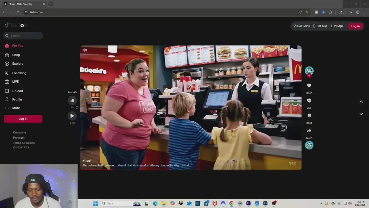Open a new Chrome tab
Viewport: 369px width, 208px height.
pyautogui.click(x=51, y=4)
